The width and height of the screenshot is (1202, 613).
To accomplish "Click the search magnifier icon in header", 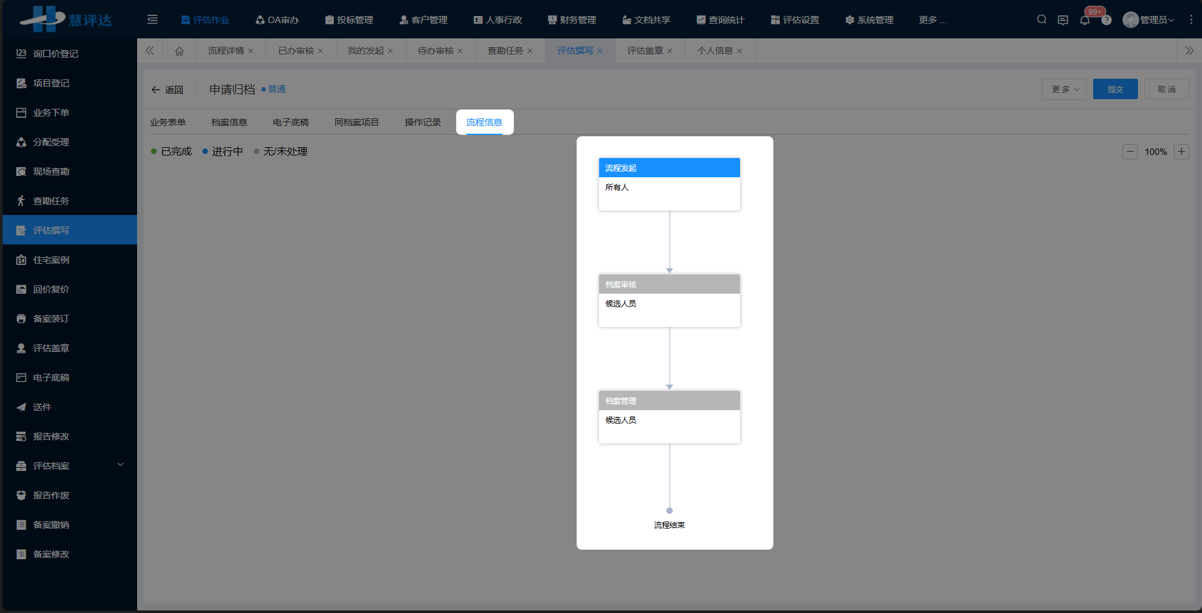I will [x=1042, y=20].
